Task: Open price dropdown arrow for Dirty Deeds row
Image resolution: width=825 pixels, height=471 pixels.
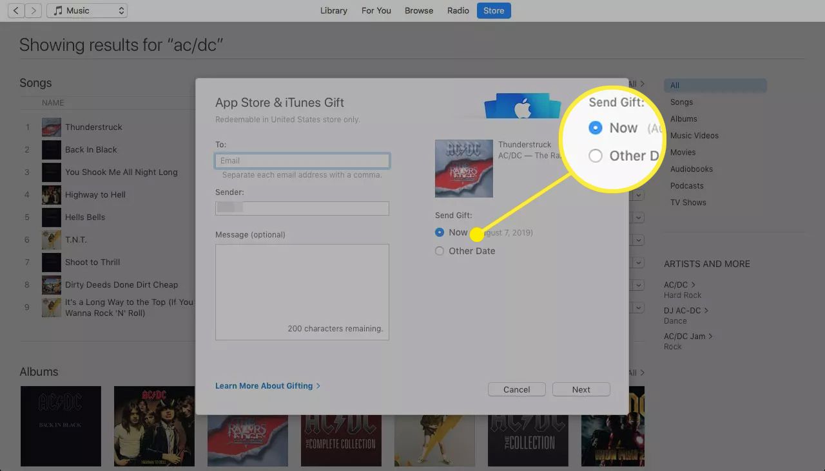Action: pyautogui.click(x=638, y=285)
